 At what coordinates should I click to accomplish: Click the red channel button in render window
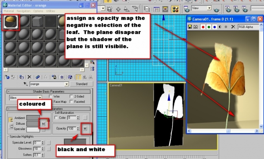[203, 27]
